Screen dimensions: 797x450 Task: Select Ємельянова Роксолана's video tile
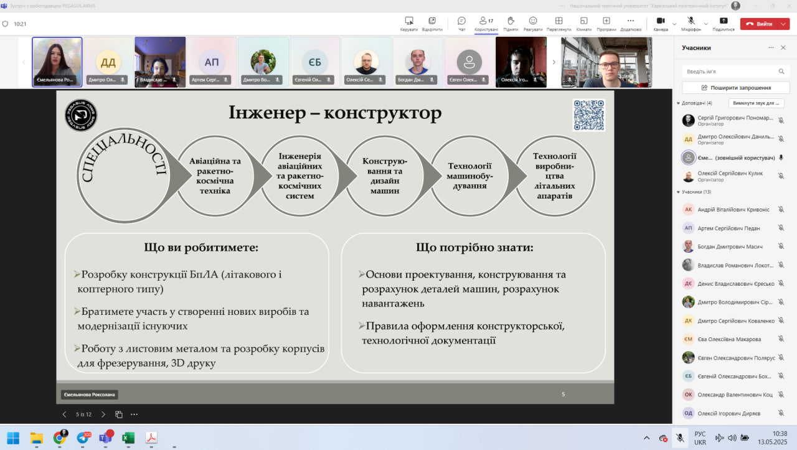click(57, 62)
